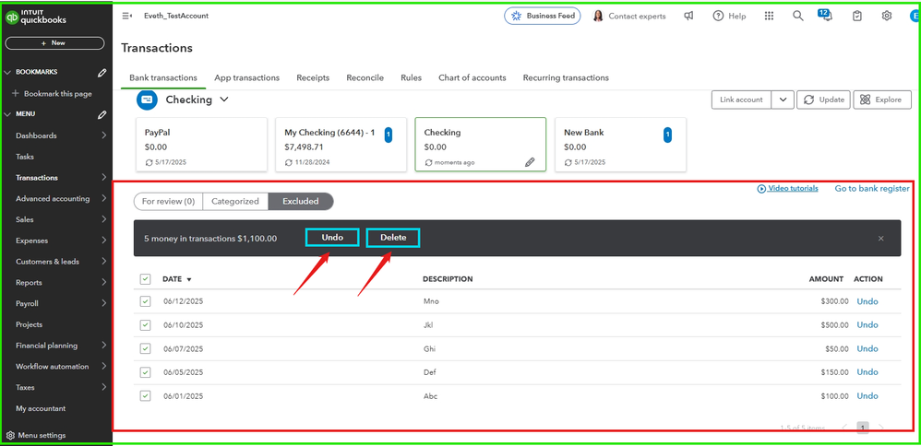
Task: Click Bookmark this page
Action: tap(52, 94)
